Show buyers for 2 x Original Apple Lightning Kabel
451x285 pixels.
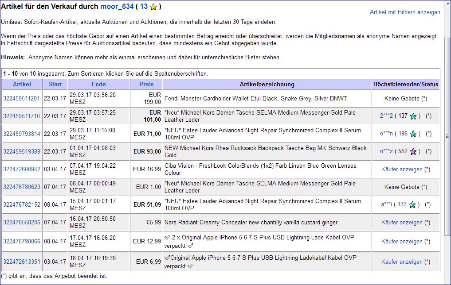pyautogui.click(x=402, y=241)
